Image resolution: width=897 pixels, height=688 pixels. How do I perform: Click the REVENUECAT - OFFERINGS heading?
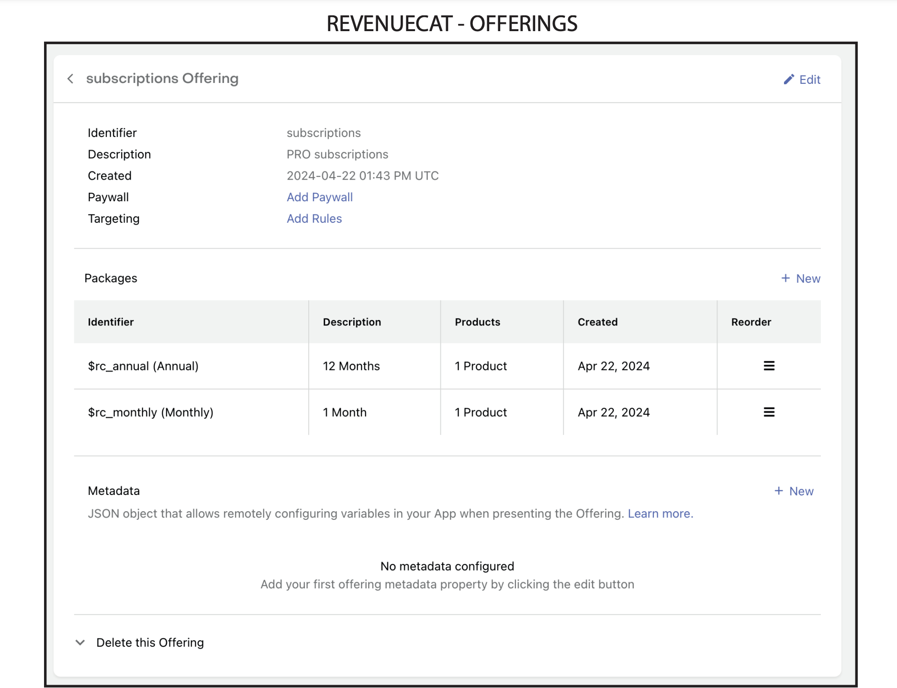click(x=452, y=23)
